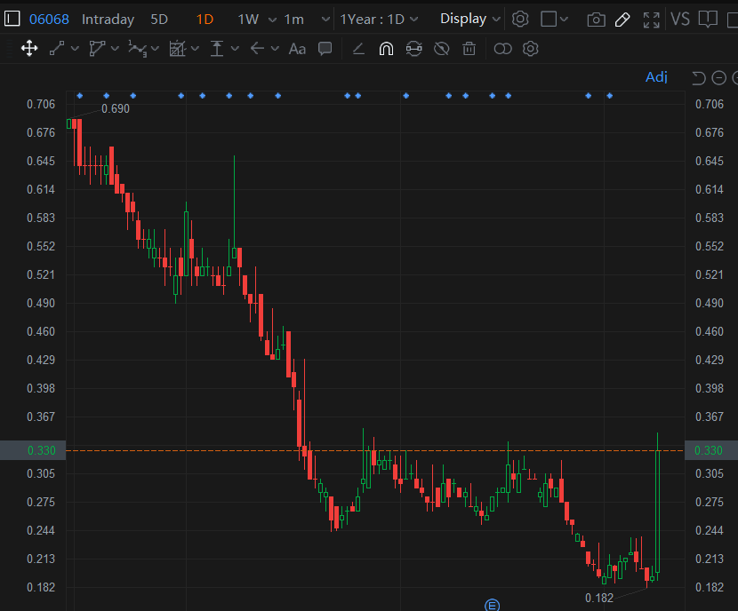738x611 pixels.
Task: Open the dropdown arrow next to 1m
Action: (325, 20)
